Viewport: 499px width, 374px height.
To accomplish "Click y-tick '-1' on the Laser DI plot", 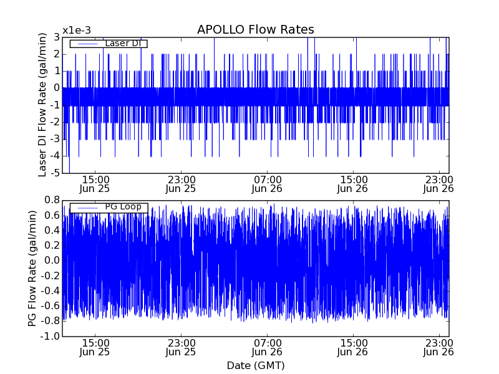I will pos(55,105).
